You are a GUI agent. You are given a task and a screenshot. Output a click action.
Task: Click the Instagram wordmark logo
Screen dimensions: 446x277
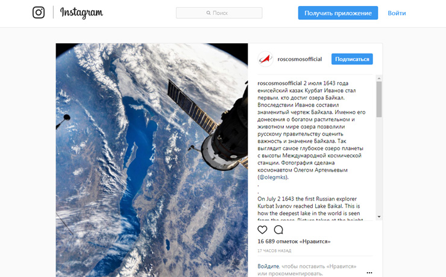pos(81,13)
